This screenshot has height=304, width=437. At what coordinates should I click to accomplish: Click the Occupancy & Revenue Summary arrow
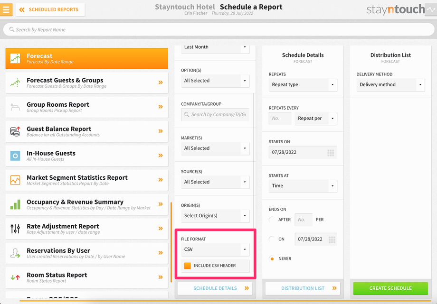coord(161,204)
